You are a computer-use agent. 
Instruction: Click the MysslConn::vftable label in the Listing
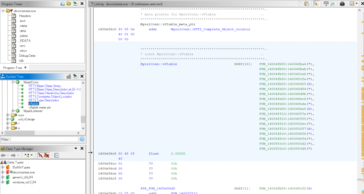[x=159, y=64]
